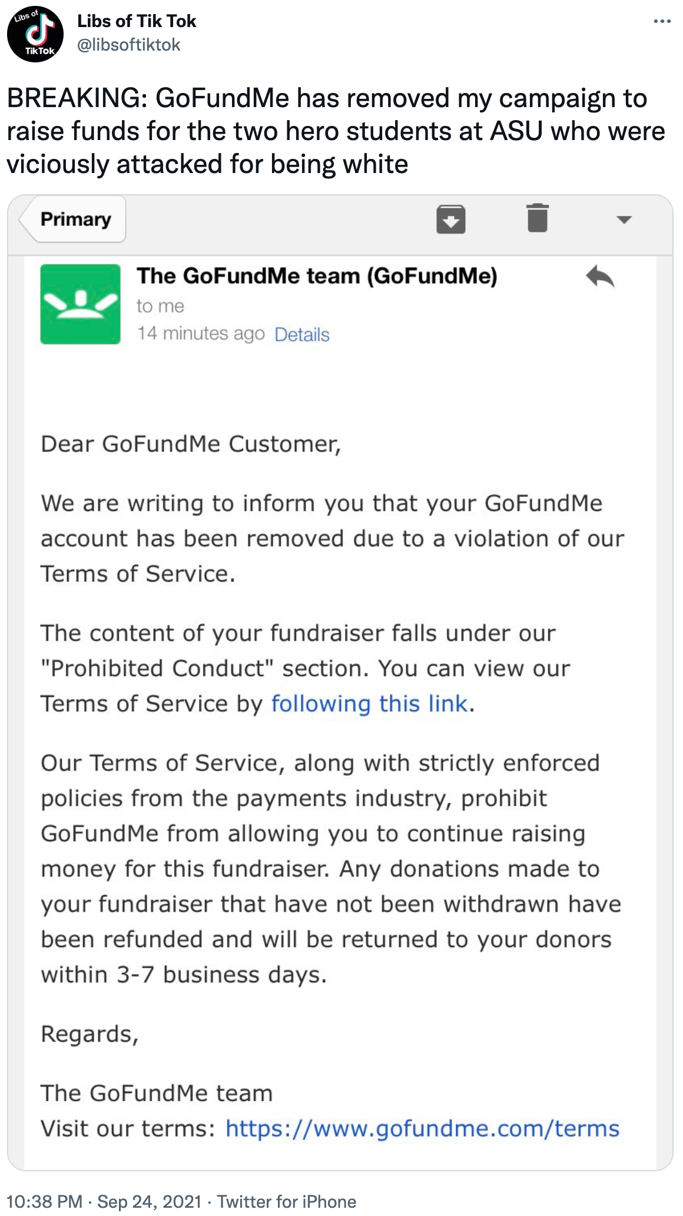
Task: Open Libs of Tik Tok profile avatar
Action: [x=35, y=35]
